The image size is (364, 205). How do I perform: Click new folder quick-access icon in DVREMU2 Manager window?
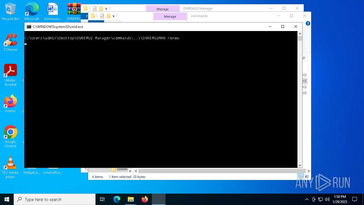click(101, 9)
